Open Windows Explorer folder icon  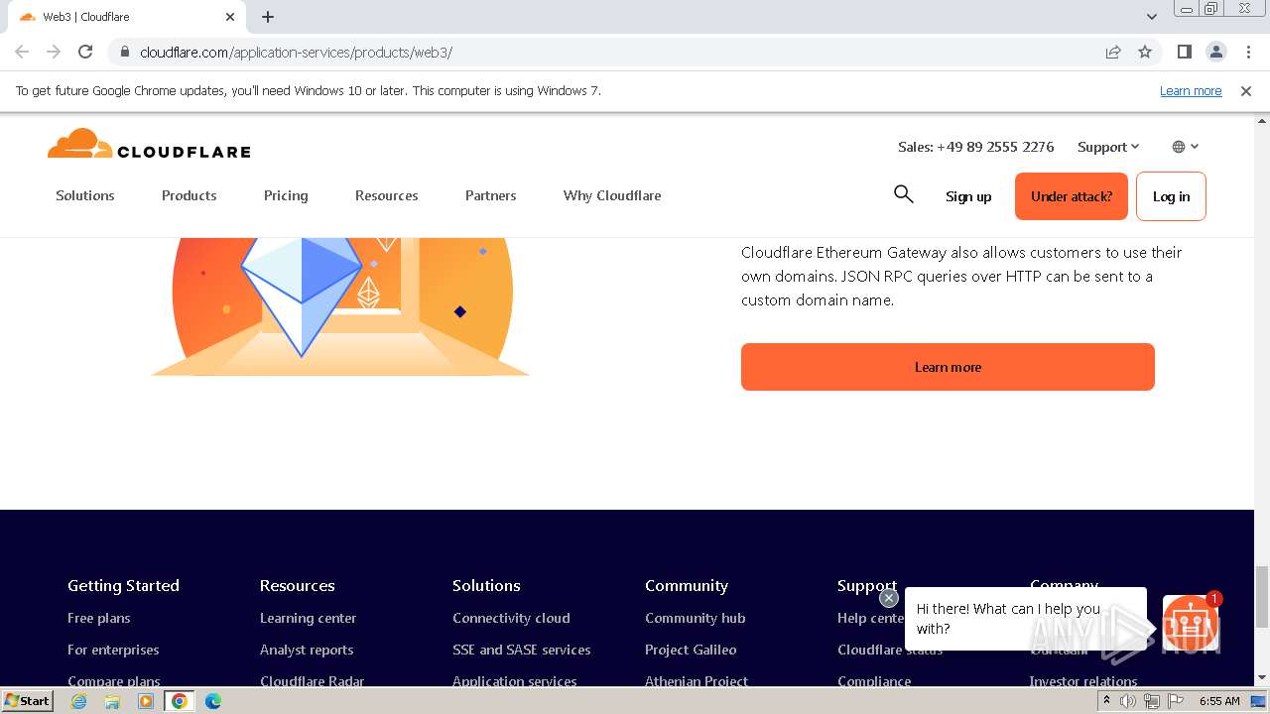tap(112, 701)
